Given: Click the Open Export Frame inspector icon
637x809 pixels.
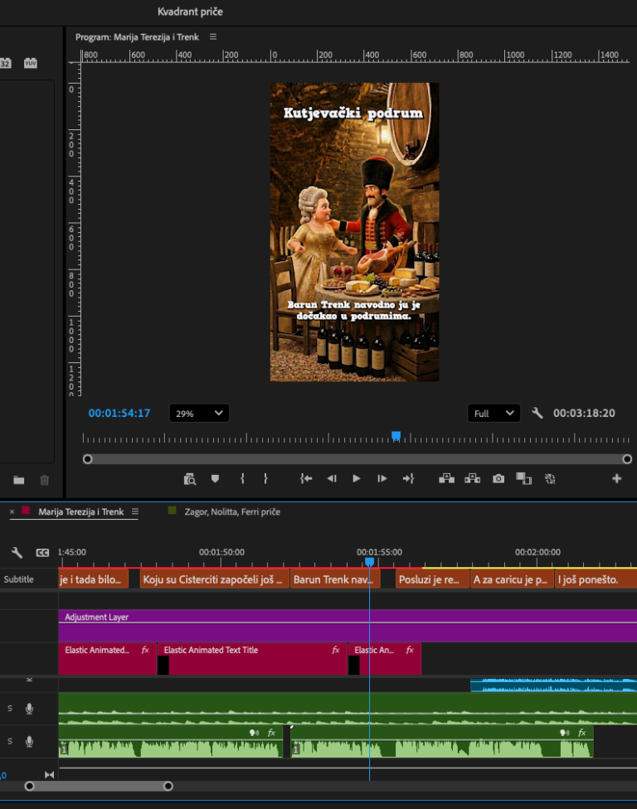Looking at the screenshot, I should pyautogui.click(x=189, y=479).
